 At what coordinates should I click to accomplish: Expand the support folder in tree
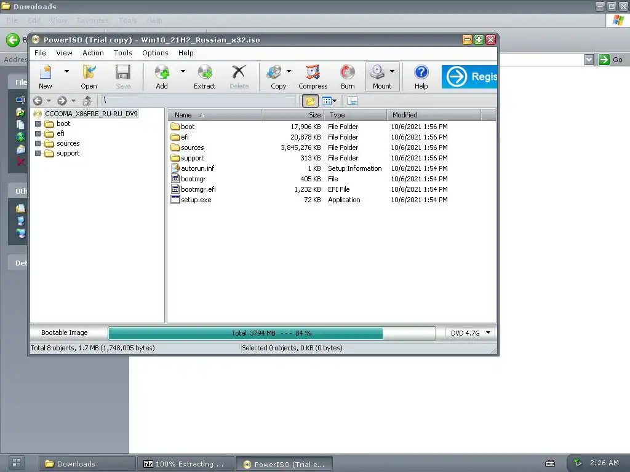coord(38,153)
